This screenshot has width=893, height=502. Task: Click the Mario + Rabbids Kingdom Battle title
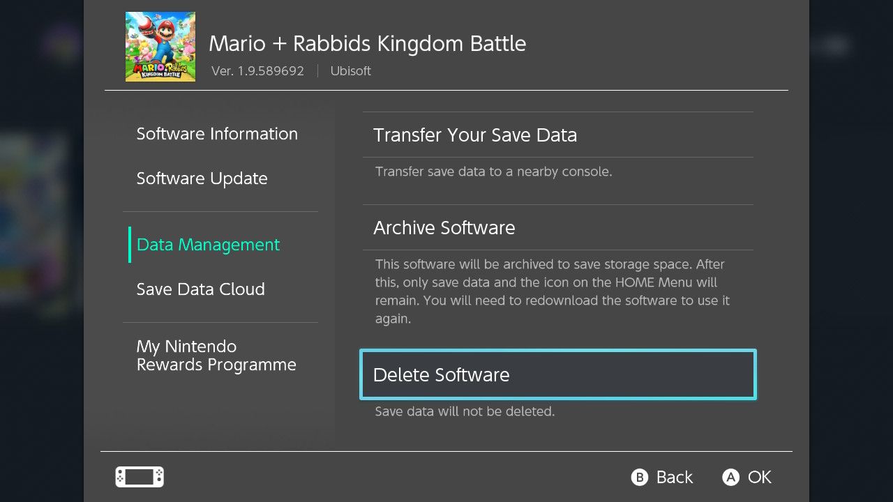(368, 44)
